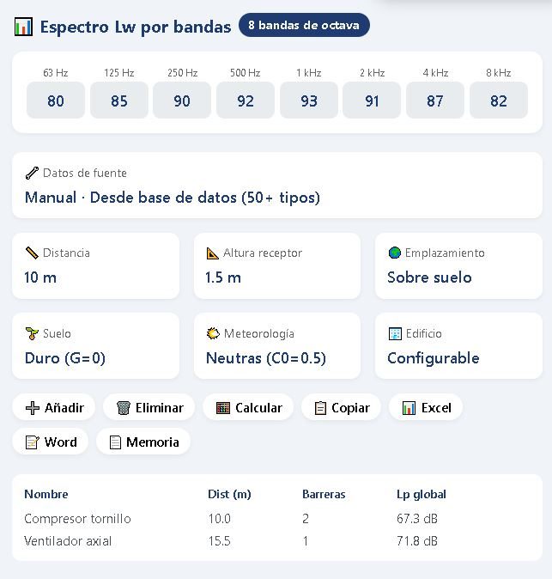This screenshot has width=552, height=579.
Task: Click the 8 bandas de octava badge
Action: click(x=304, y=26)
